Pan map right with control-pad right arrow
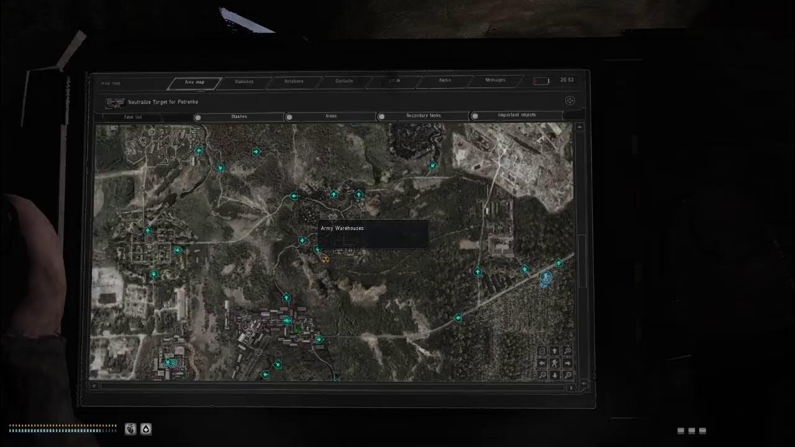Image resolution: width=795 pixels, height=447 pixels. (567, 363)
